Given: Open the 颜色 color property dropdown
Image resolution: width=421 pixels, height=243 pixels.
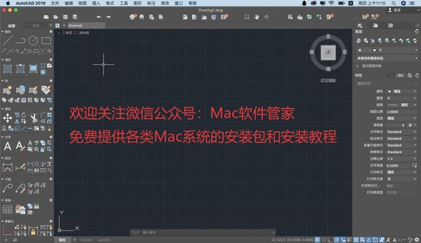Looking at the screenshot, I should pos(402,91).
